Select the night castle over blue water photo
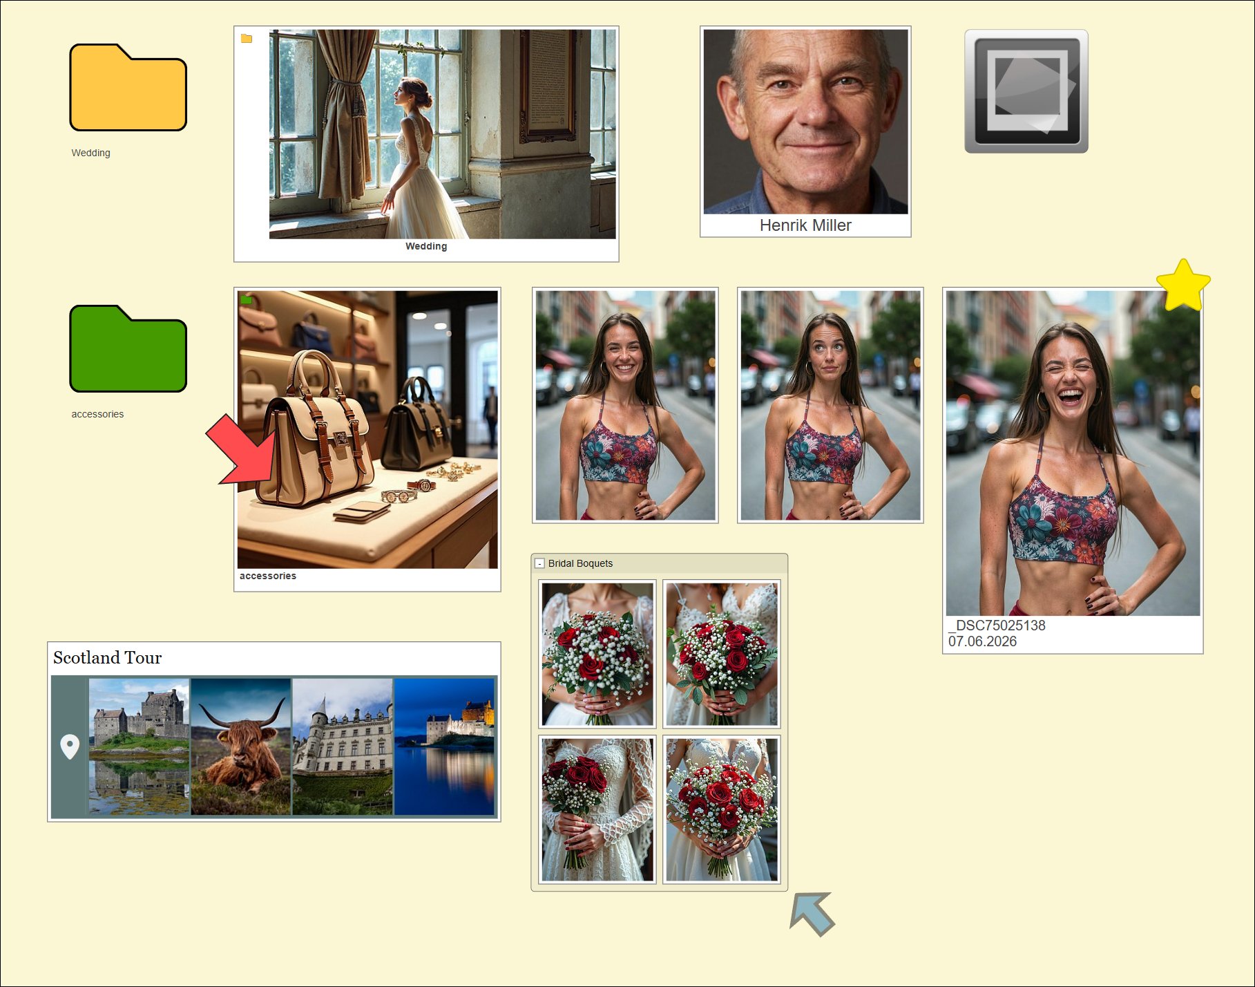Screen dimensions: 1255x987 tap(444, 746)
